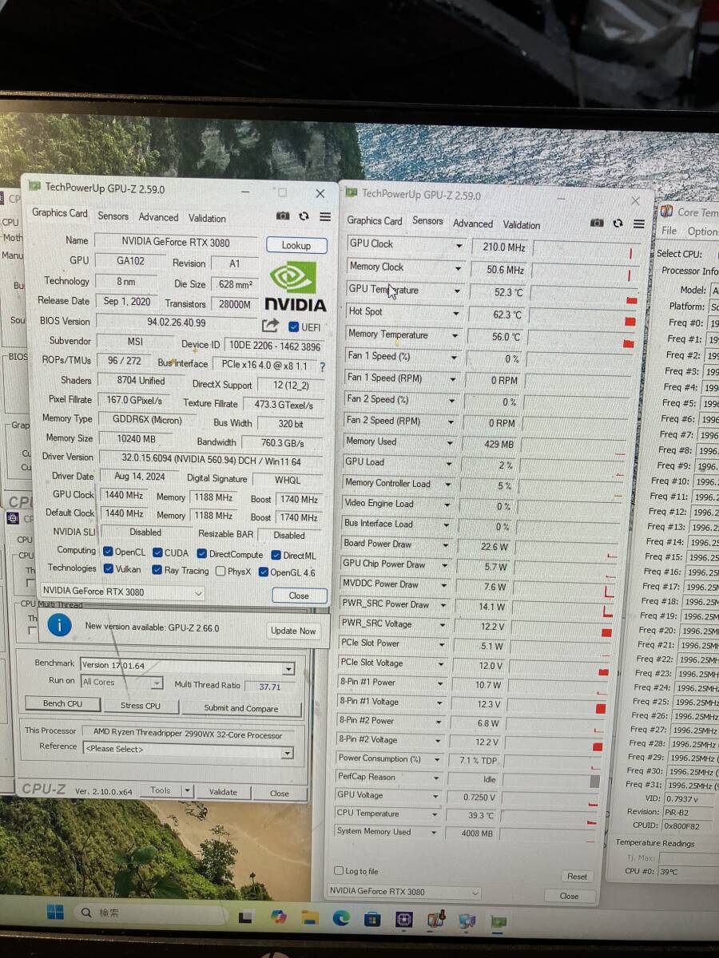
Task: Switch to Advanced tab in left GPU-Z window
Action: 158,217
